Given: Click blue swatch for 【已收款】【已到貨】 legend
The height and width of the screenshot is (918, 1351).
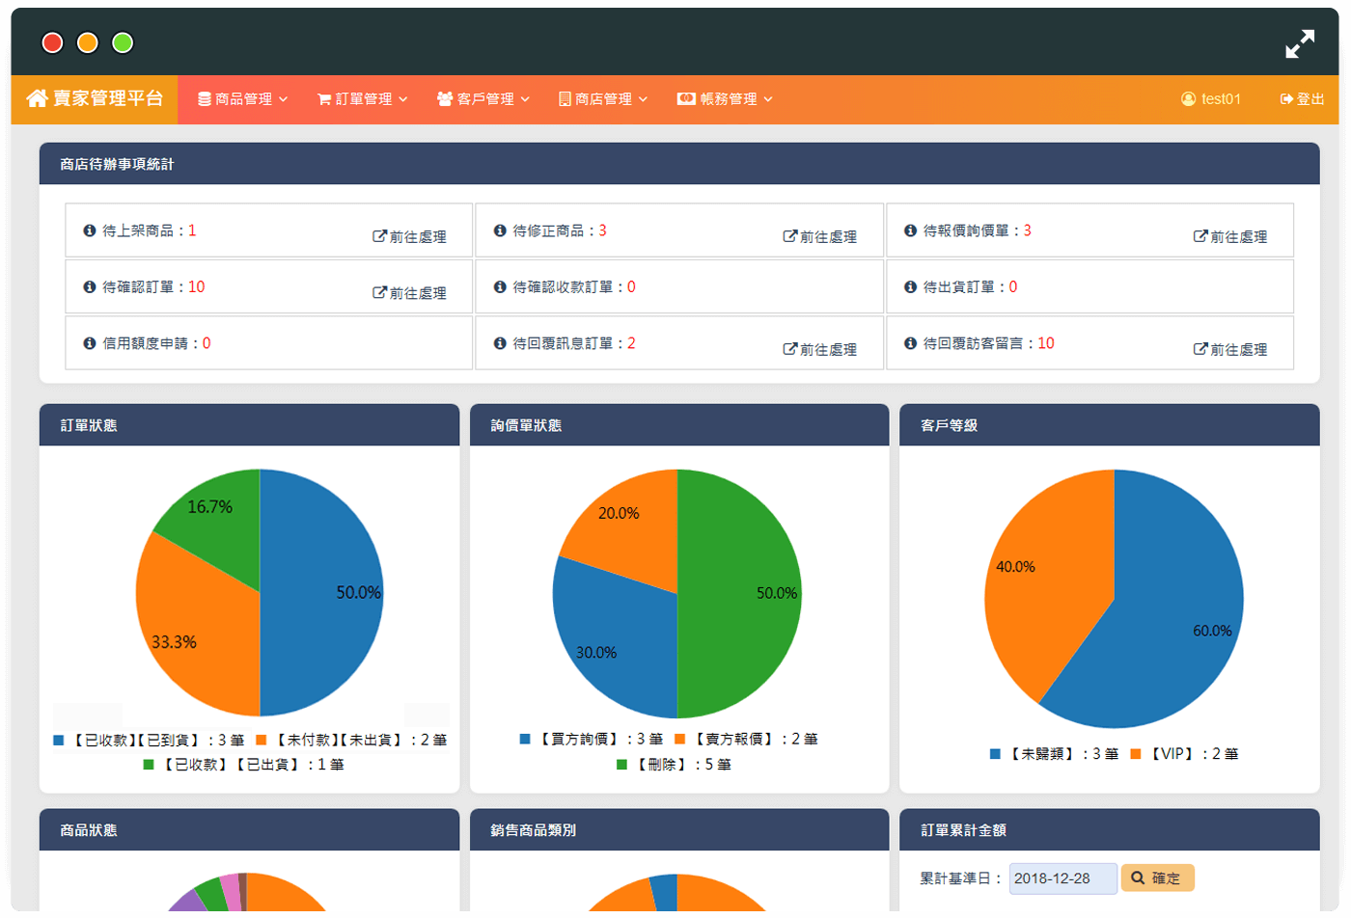Looking at the screenshot, I should 59,741.
